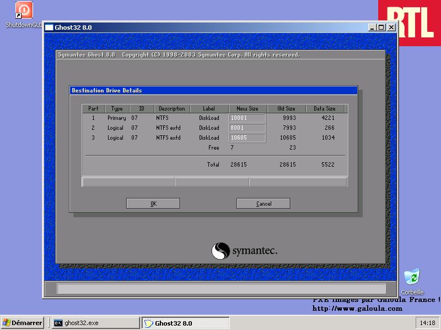Click old size value 10605 in row 3

coord(288,138)
